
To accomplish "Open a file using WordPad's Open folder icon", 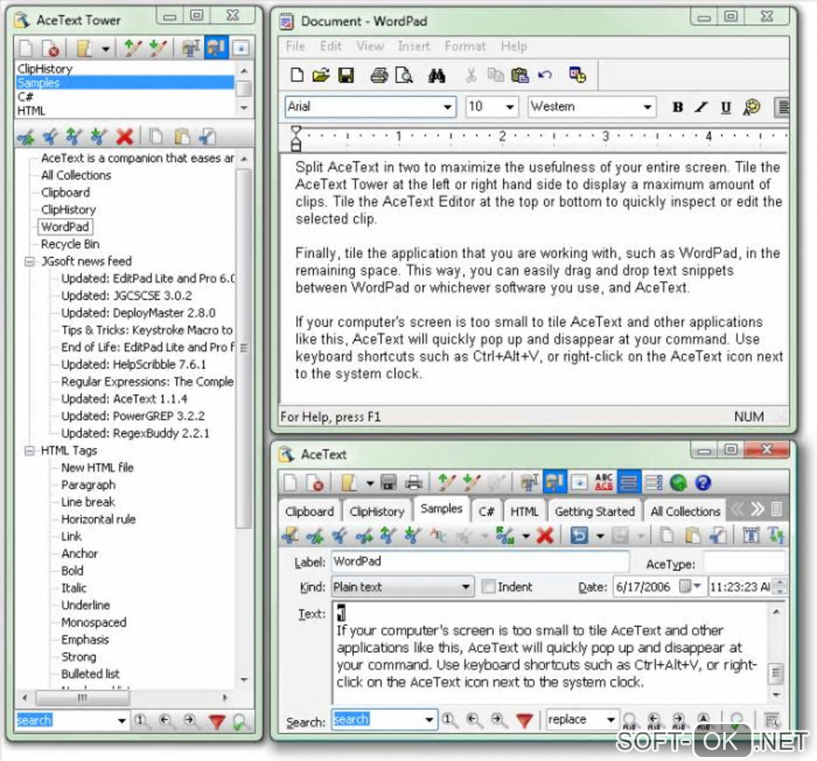I will pyautogui.click(x=321, y=75).
